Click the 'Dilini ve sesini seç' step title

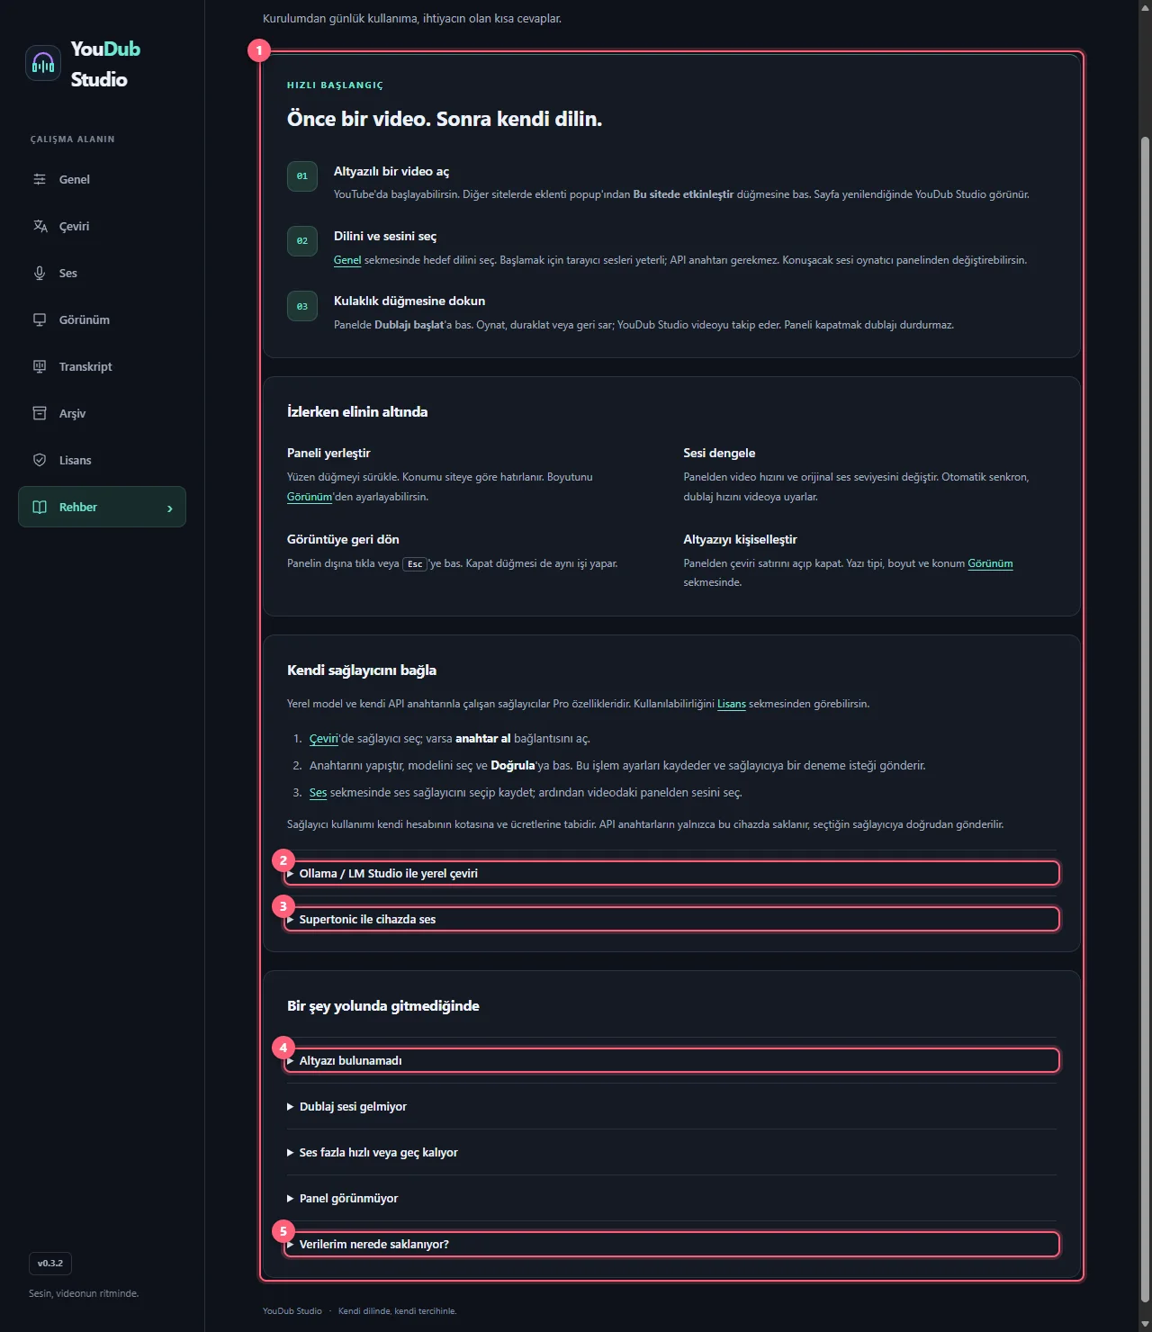click(385, 236)
